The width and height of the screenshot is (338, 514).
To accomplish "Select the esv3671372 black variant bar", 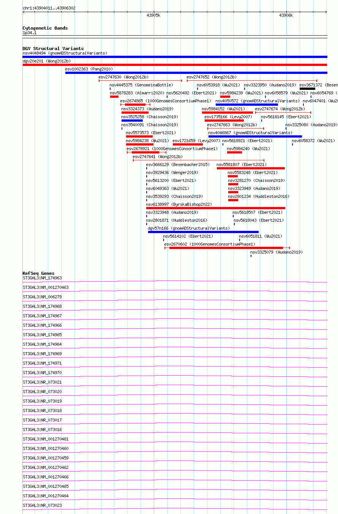I will click(307, 89).
